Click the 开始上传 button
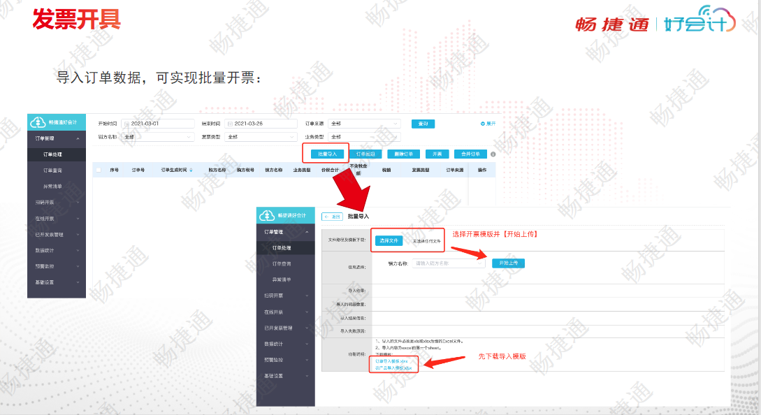Image resolution: width=761 pixels, height=415 pixels. [x=508, y=263]
